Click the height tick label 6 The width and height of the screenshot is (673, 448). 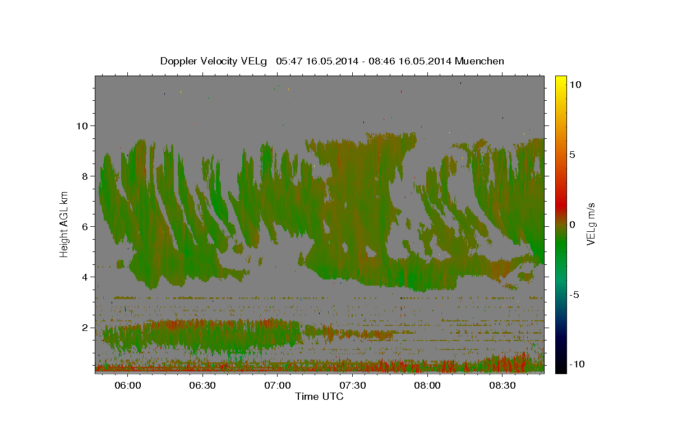(85, 226)
